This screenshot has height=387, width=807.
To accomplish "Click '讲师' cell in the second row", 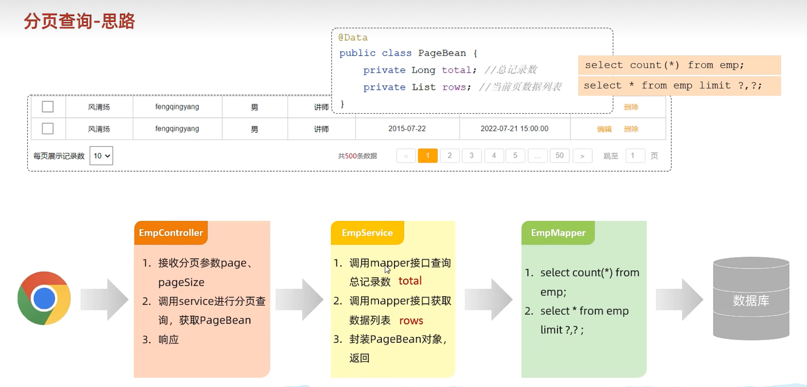I will 322,129.
